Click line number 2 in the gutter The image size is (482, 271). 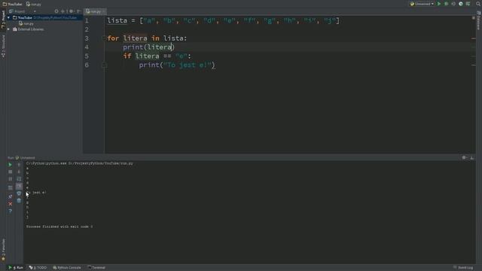87,29
